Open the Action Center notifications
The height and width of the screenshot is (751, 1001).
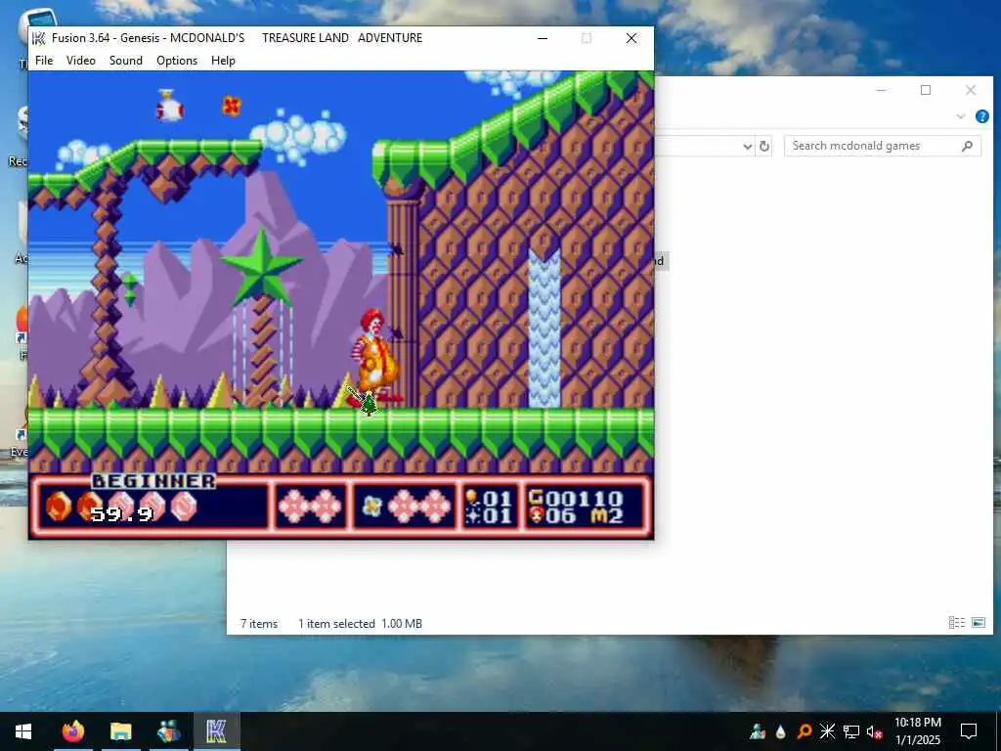[x=969, y=731]
